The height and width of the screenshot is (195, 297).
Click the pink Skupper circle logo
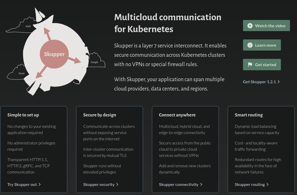(54, 54)
